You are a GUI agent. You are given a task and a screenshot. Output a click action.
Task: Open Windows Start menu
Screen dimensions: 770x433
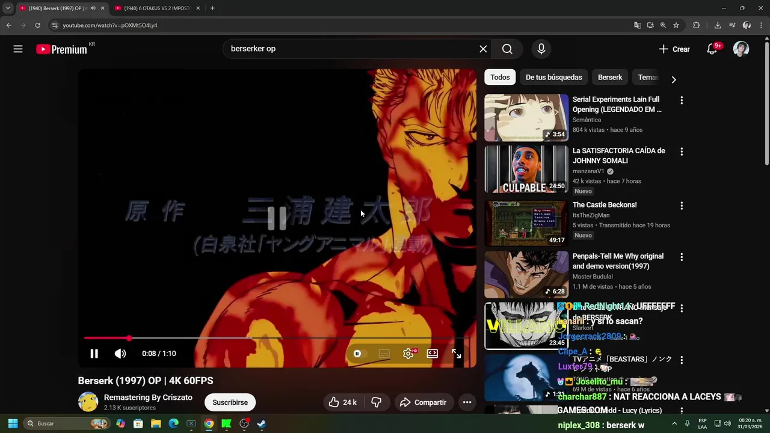(13, 423)
